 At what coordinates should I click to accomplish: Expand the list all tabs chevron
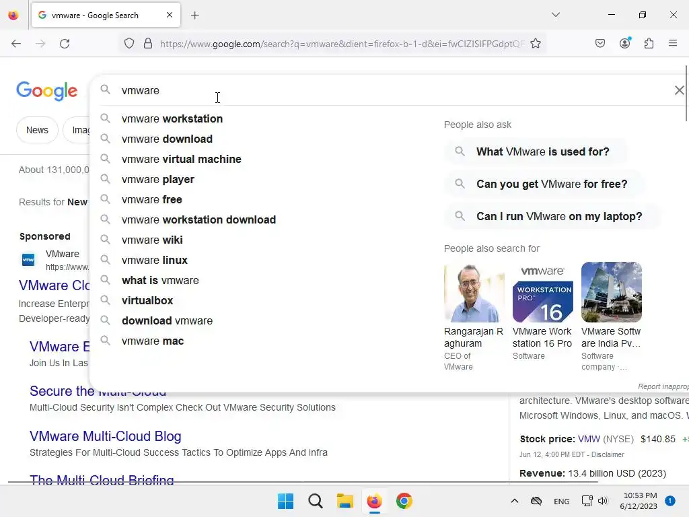555,15
